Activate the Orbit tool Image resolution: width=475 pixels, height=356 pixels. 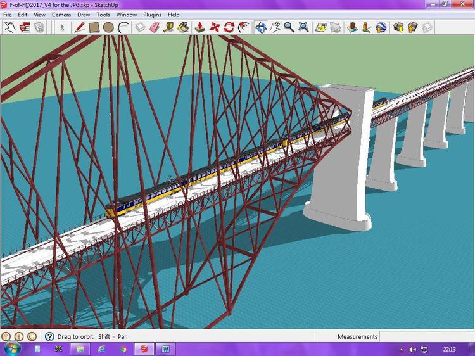(x=260, y=27)
